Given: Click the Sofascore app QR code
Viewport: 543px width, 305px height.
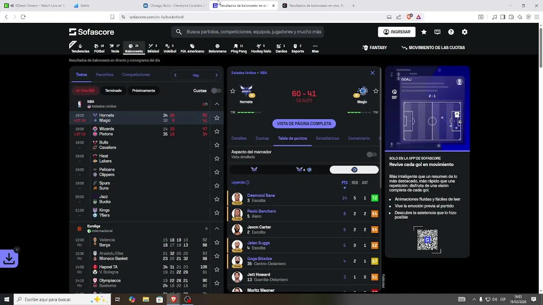Looking at the screenshot, I should coord(427,240).
